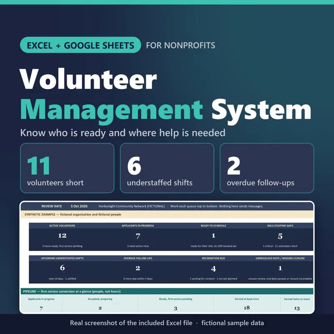The image size is (334, 334).
Task: Click the next 14 days 1 unfilled note
Action: (x=62, y=278)
